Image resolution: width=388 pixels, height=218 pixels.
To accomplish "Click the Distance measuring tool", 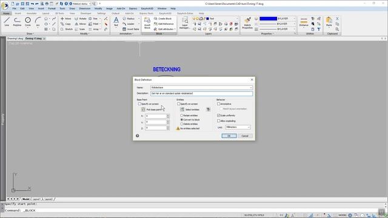I will tap(304, 22).
